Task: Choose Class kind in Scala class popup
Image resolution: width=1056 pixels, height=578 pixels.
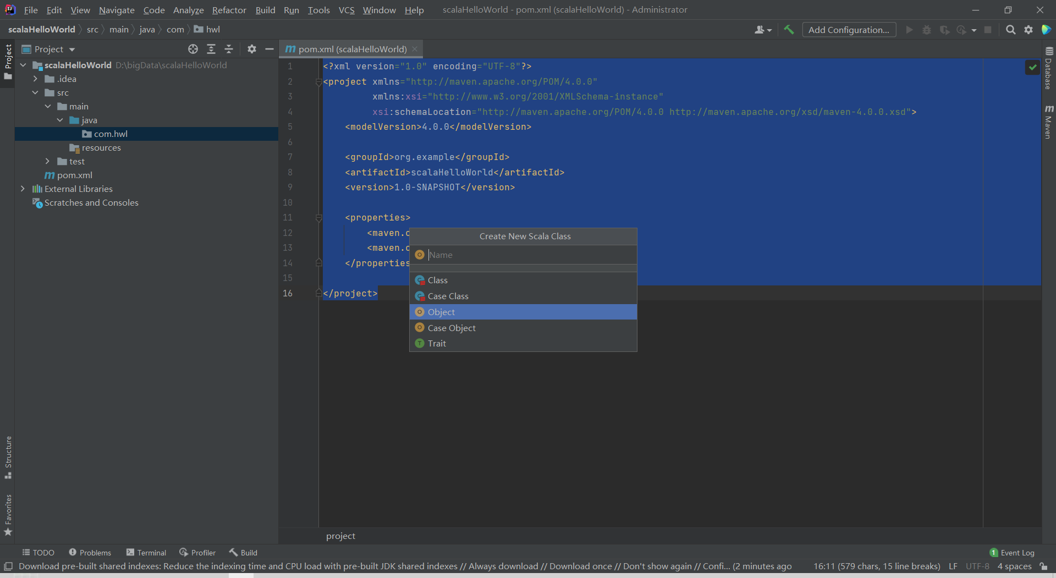Action: pos(523,280)
